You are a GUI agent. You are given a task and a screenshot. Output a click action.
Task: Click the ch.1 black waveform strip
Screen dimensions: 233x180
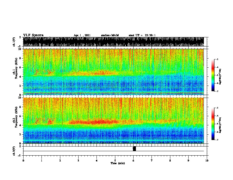[113, 42]
